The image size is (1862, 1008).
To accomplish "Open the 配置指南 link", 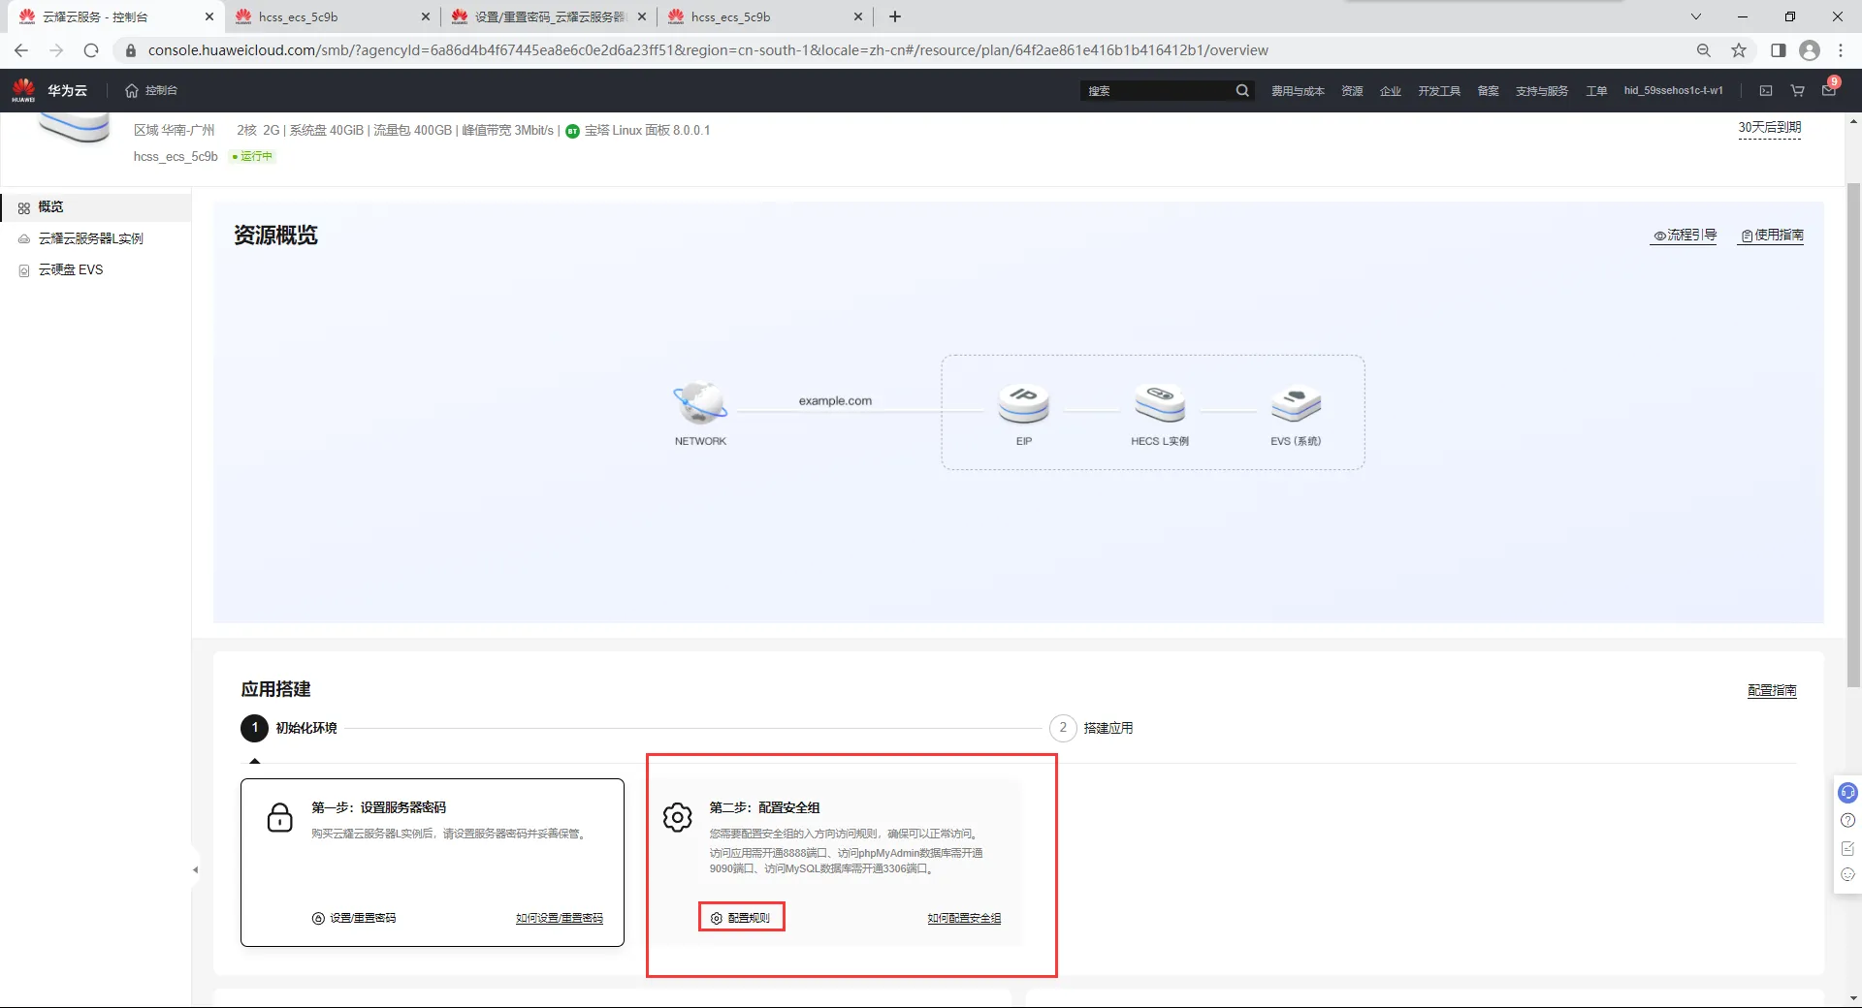I will pyautogui.click(x=1772, y=691).
